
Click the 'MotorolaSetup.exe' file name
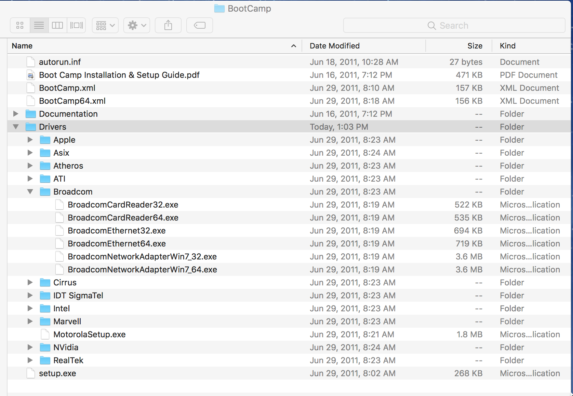(x=90, y=335)
